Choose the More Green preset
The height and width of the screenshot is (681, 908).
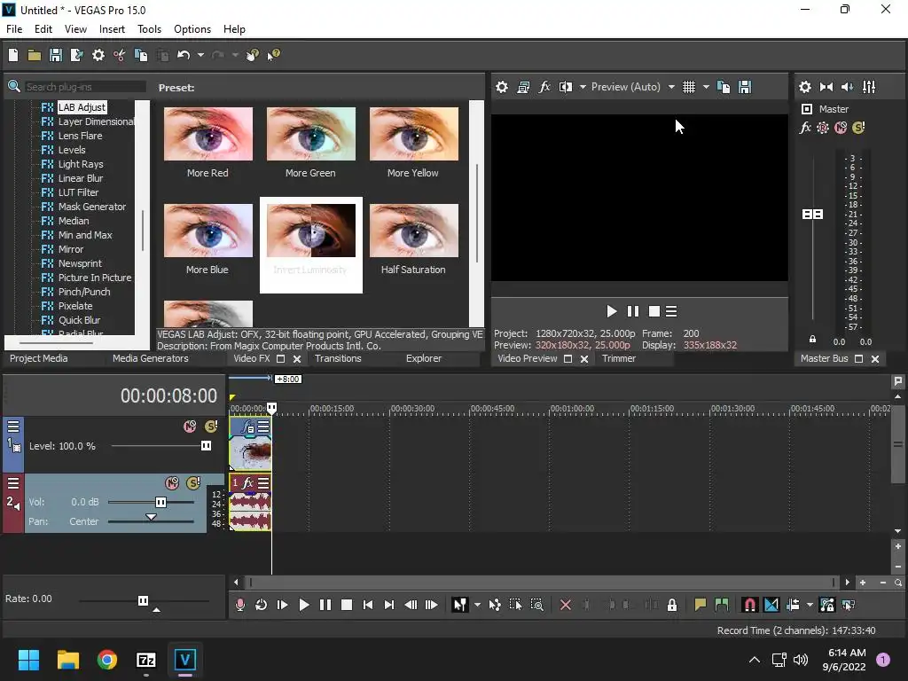click(x=311, y=143)
